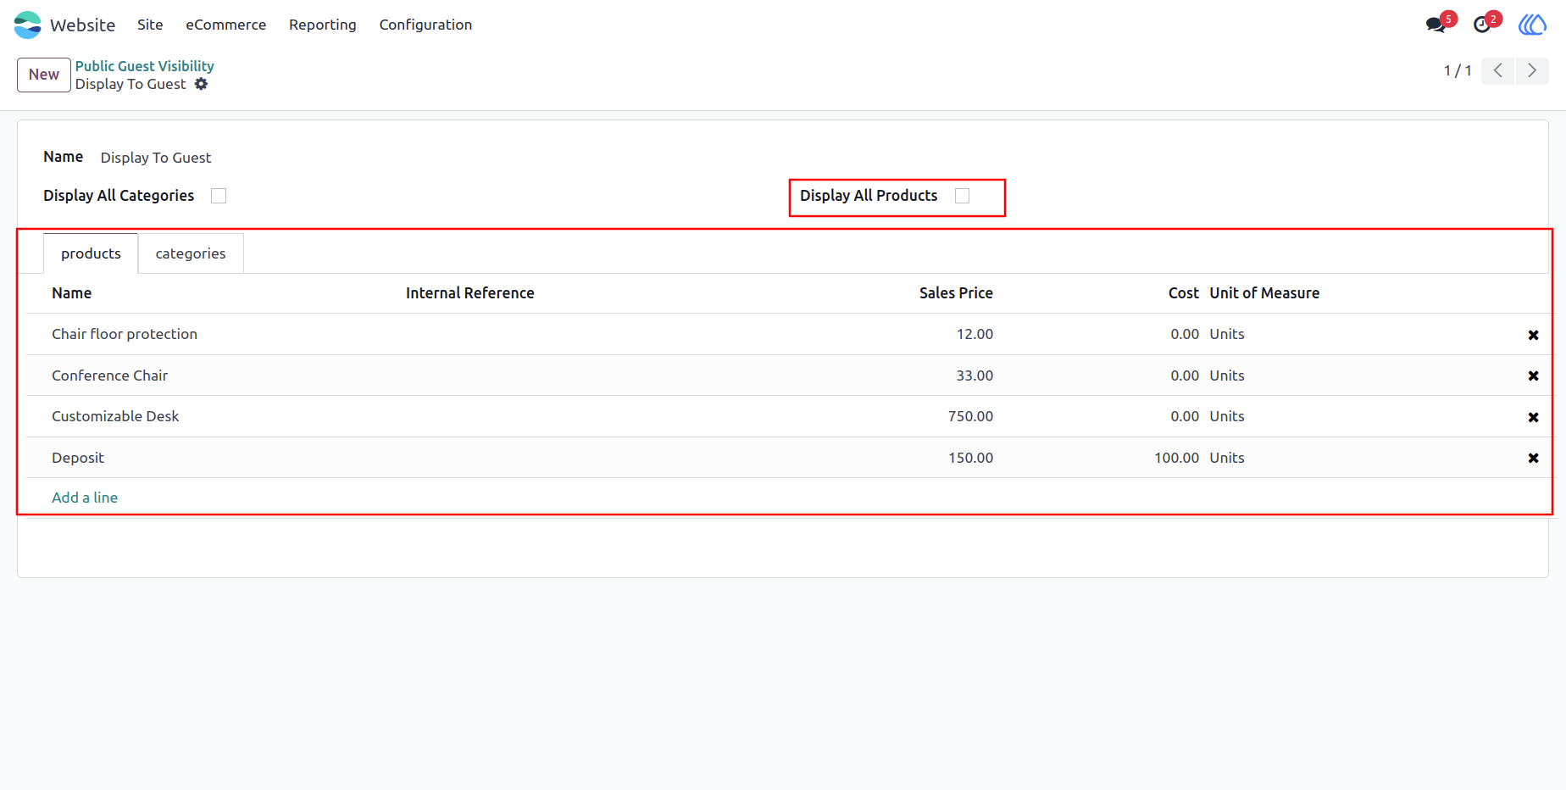Click the 150.00 sales price cell
1566x790 pixels.
click(970, 458)
